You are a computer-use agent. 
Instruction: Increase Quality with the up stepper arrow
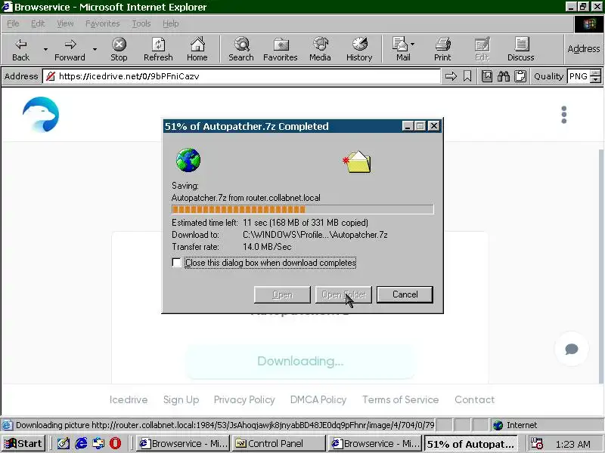click(596, 72)
